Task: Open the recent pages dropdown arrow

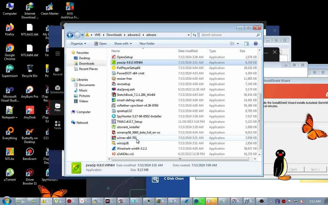Action: point(83,35)
